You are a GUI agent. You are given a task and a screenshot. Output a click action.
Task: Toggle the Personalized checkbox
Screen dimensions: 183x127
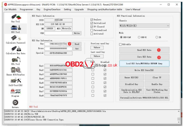(91, 30)
